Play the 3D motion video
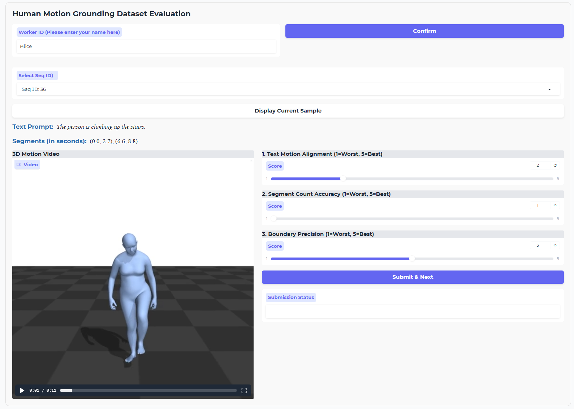The image size is (574, 409). [x=22, y=390]
